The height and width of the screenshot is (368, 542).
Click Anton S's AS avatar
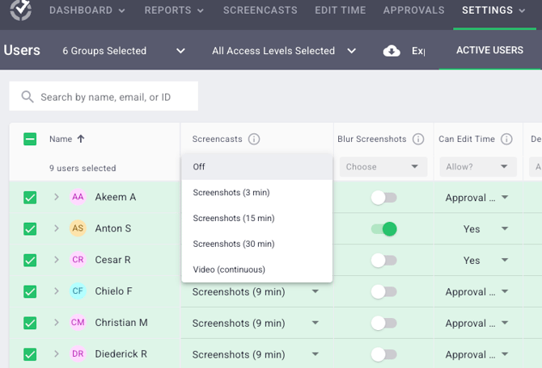click(x=78, y=228)
